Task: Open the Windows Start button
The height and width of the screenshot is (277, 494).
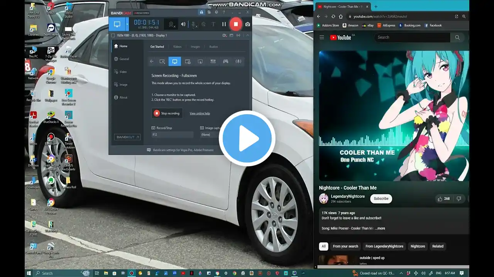Action: click(29, 273)
